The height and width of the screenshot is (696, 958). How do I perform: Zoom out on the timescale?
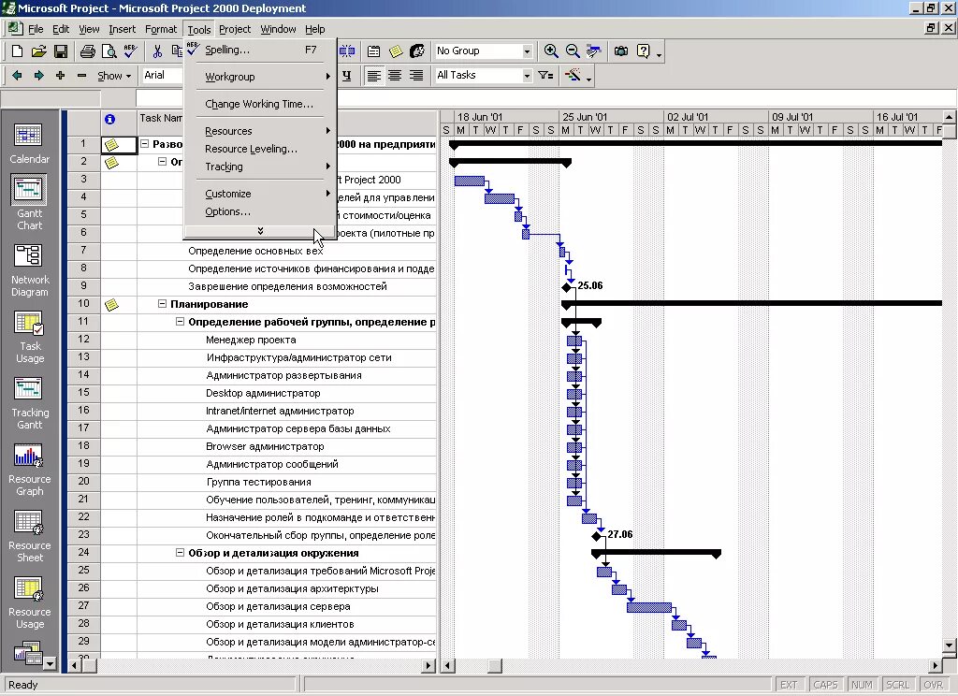click(x=573, y=51)
